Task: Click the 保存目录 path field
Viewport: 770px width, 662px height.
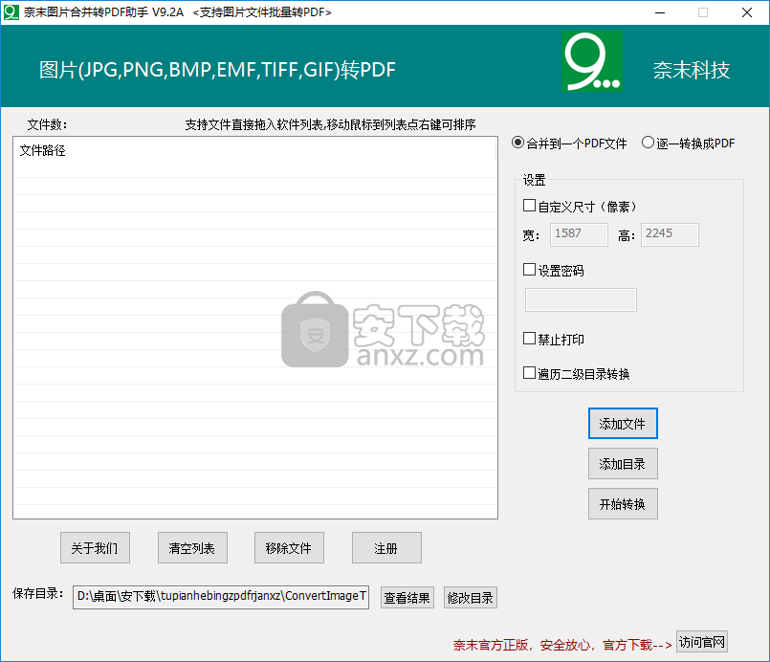Action: 221,597
